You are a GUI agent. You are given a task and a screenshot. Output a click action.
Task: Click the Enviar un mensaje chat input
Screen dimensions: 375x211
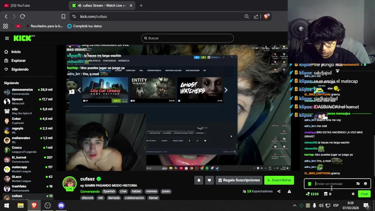(x=334, y=184)
